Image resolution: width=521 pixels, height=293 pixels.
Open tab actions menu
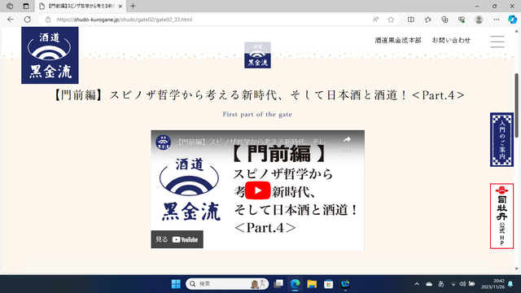[x=25, y=6]
